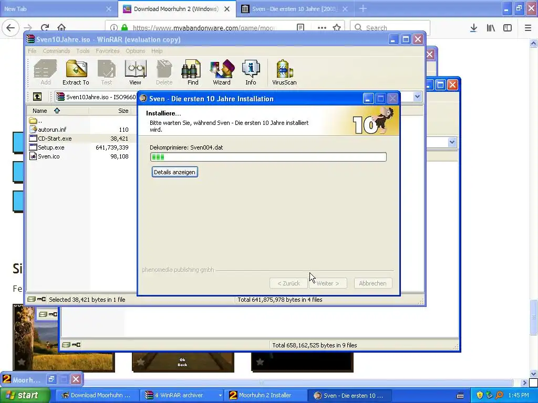Close the small Moorhuhn window at bottom-left
The height and width of the screenshot is (403, 538).
[76, 379]
